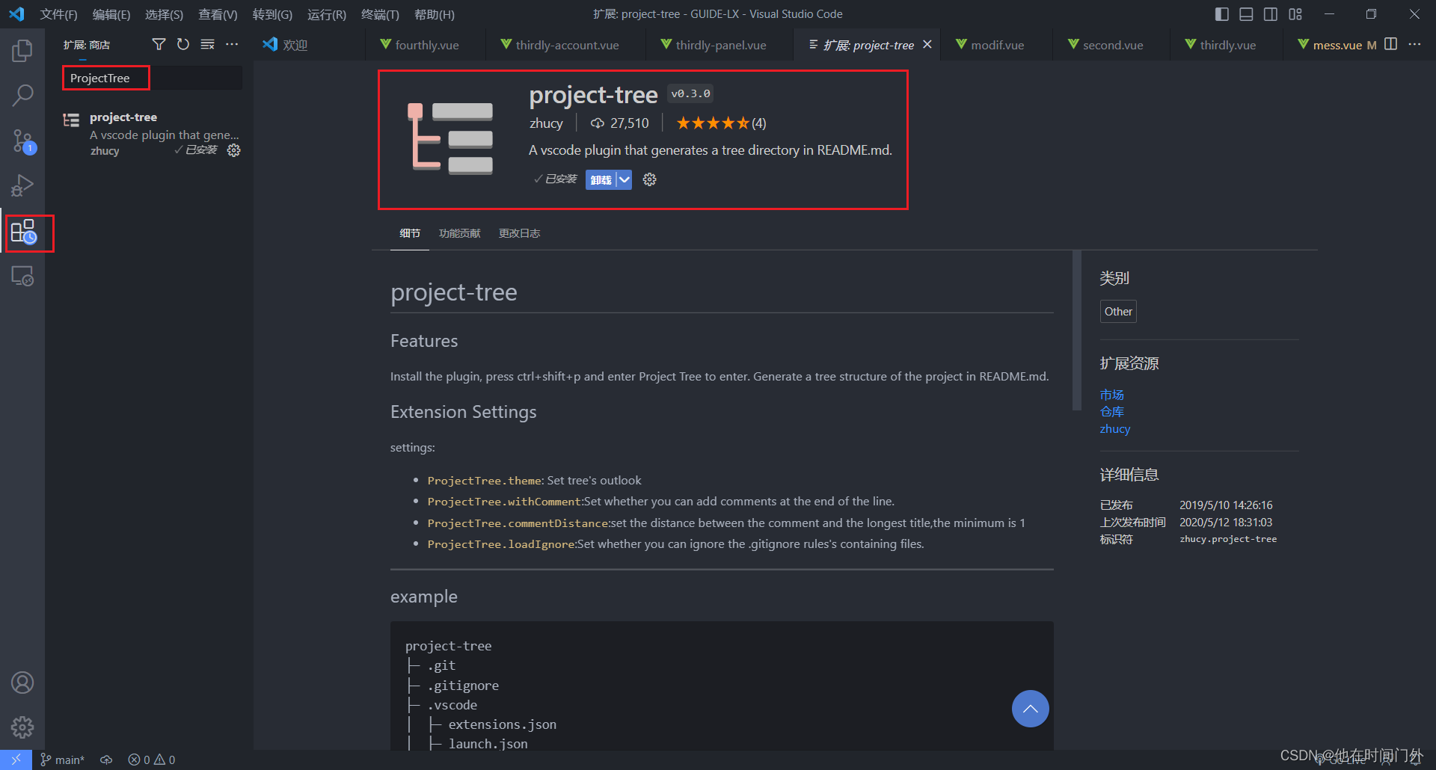Image resolution: width=1436 pixels, height=770 pixels.
Task: Open Source Control view with badge
Action: [x=22, y=141]
